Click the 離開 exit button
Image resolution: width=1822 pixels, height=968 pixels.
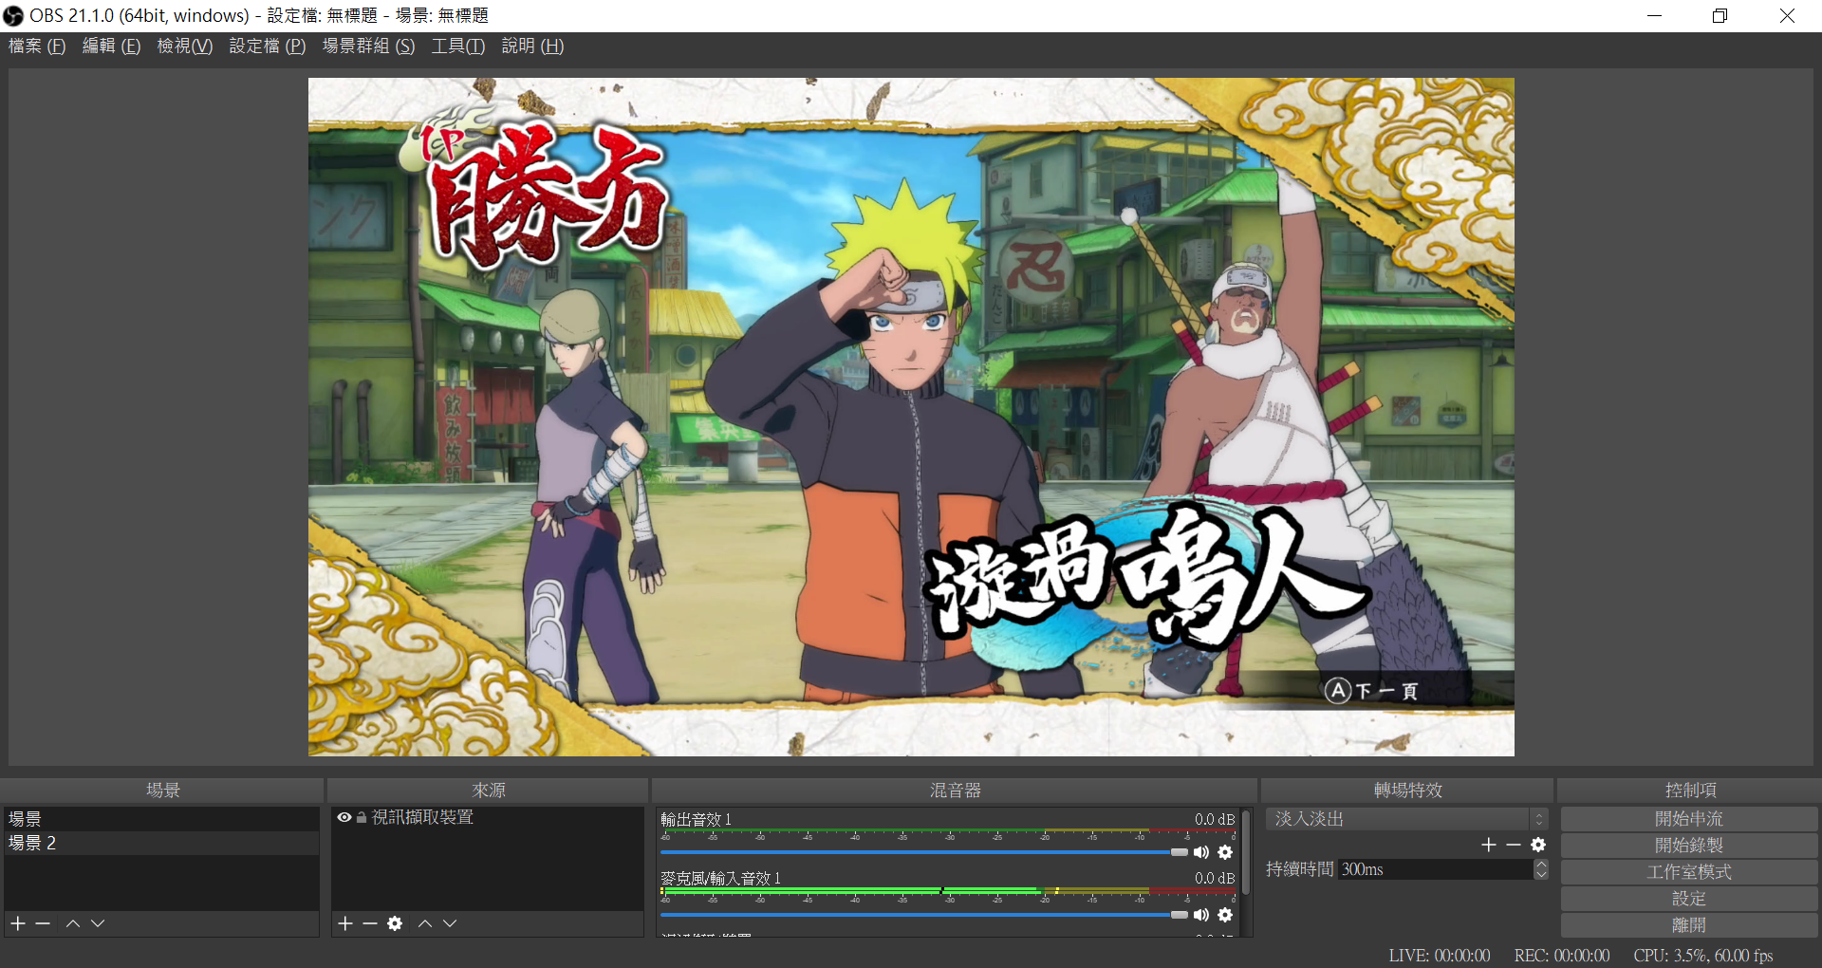pyautogui.click(x=1689, y=924)
